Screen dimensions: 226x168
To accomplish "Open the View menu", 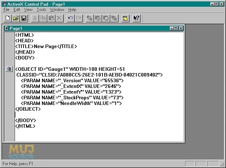I will coord(28,10).
